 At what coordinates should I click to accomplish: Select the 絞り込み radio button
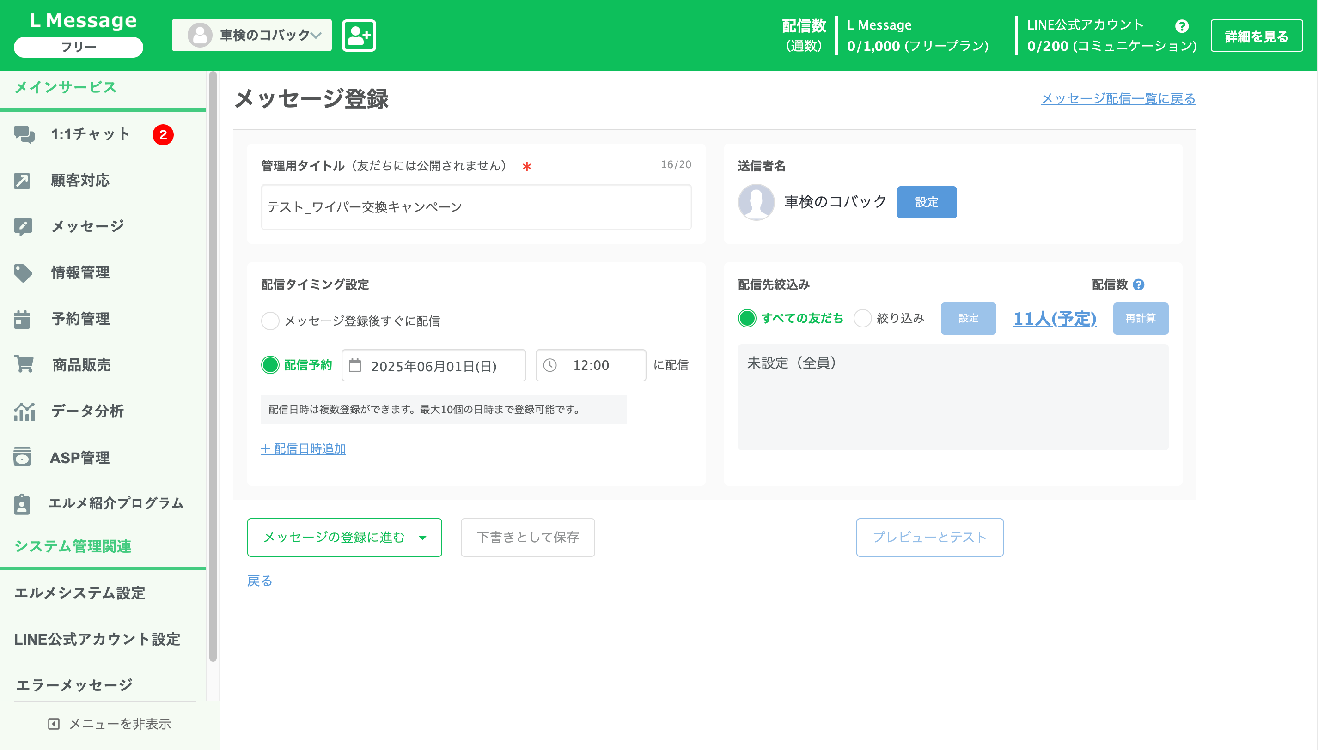pos(862,318)
